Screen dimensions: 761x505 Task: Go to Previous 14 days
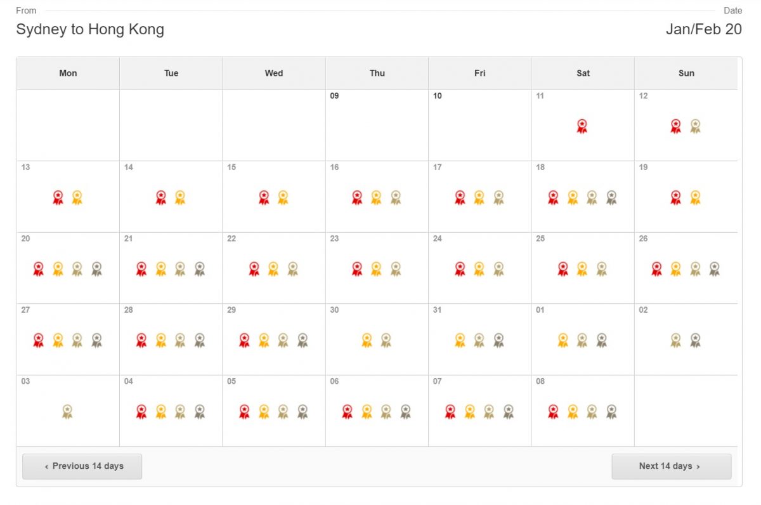82,466
